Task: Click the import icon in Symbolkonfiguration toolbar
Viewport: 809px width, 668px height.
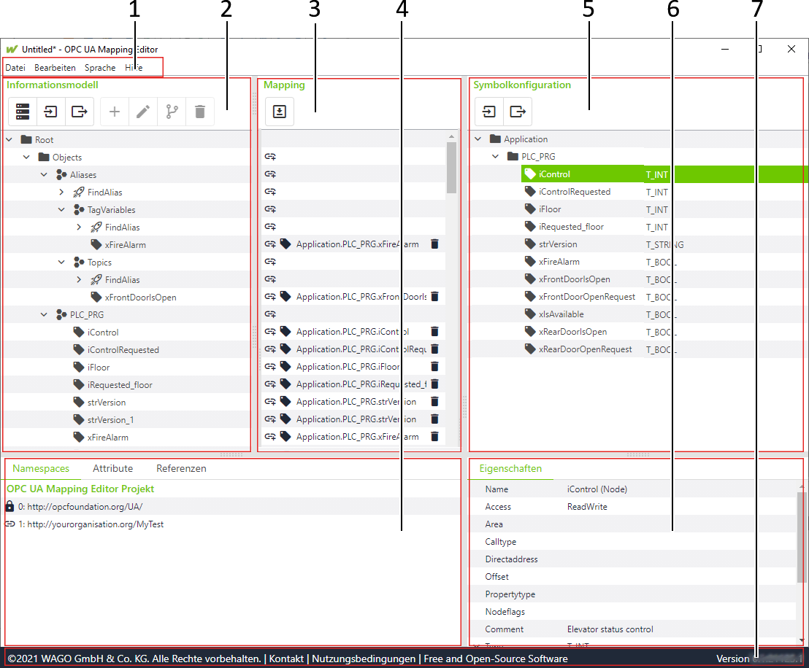Action: [x=488, y=112]
